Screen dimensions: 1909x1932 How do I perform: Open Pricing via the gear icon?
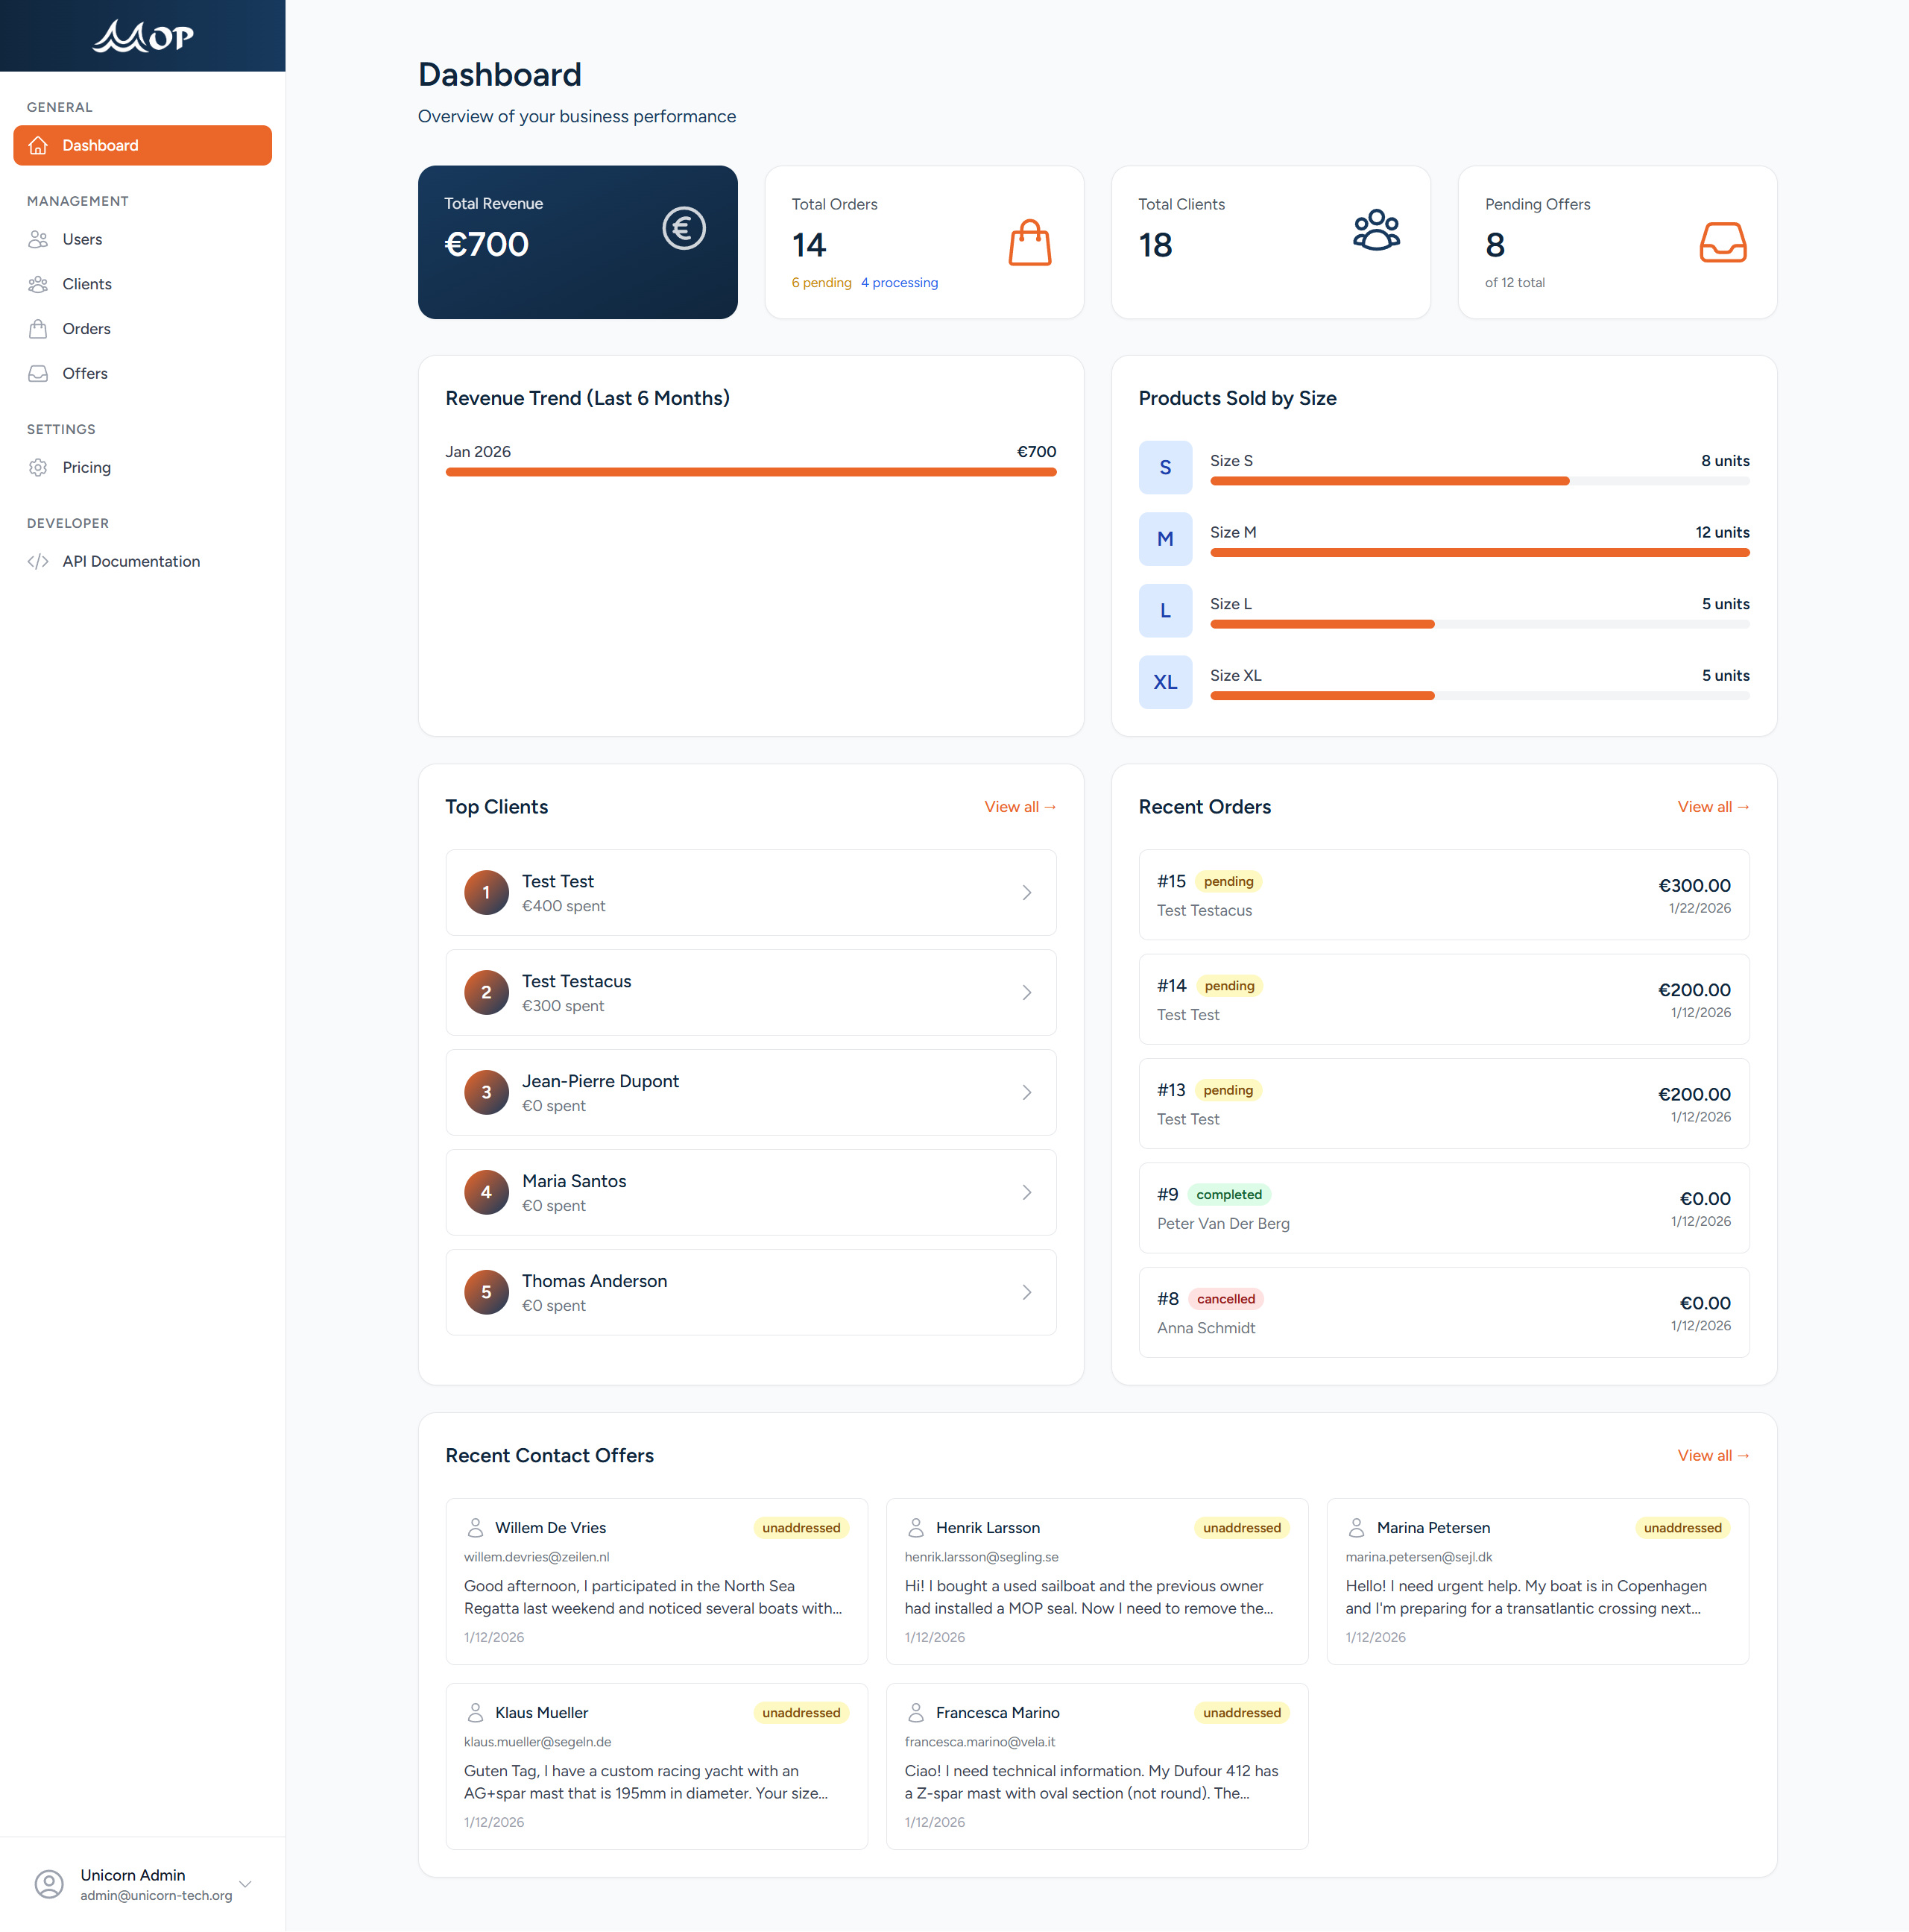point(38,467)
